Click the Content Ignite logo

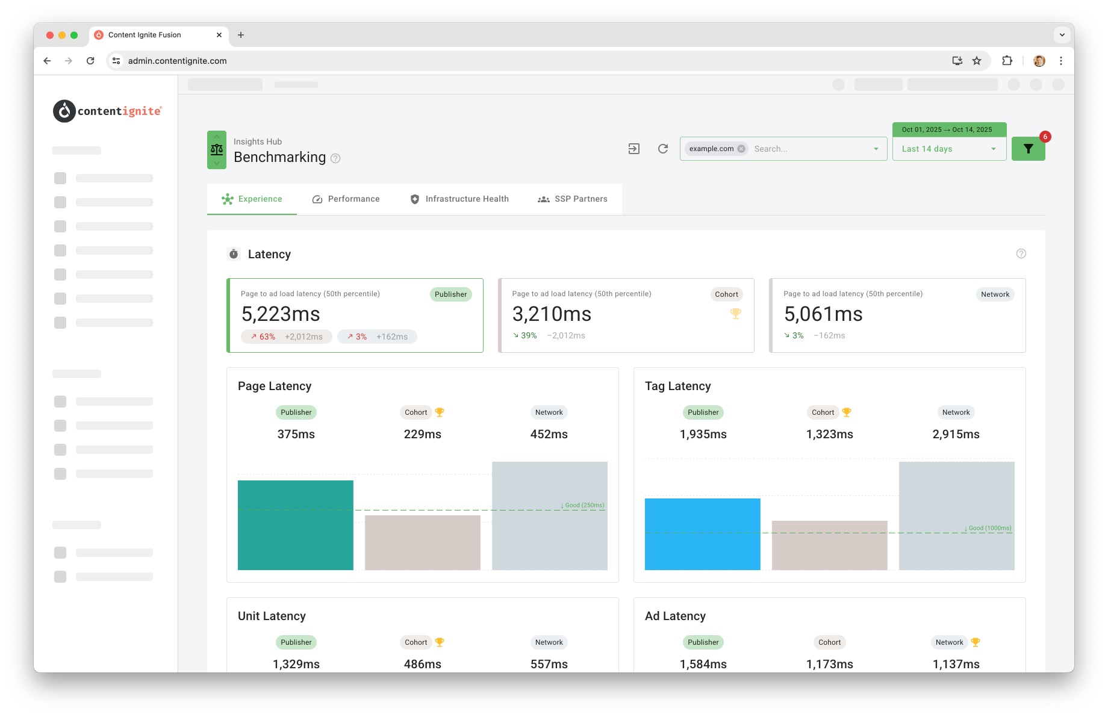(107, 111)
